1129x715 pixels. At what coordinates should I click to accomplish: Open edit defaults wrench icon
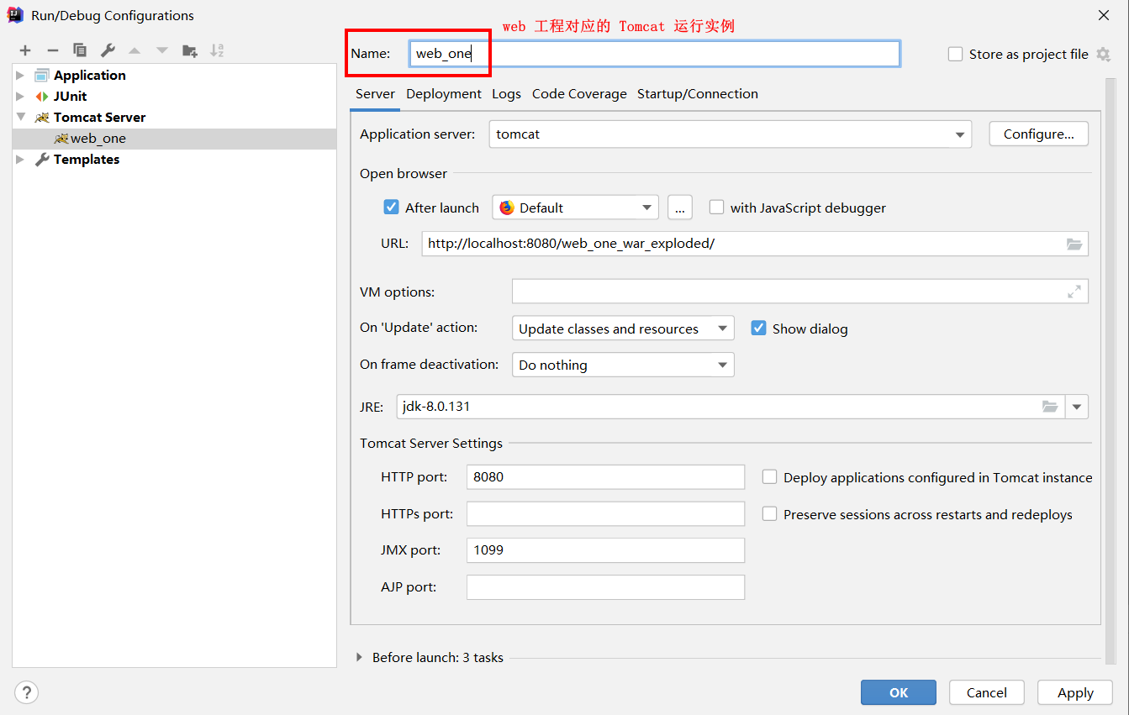(108, 50)
